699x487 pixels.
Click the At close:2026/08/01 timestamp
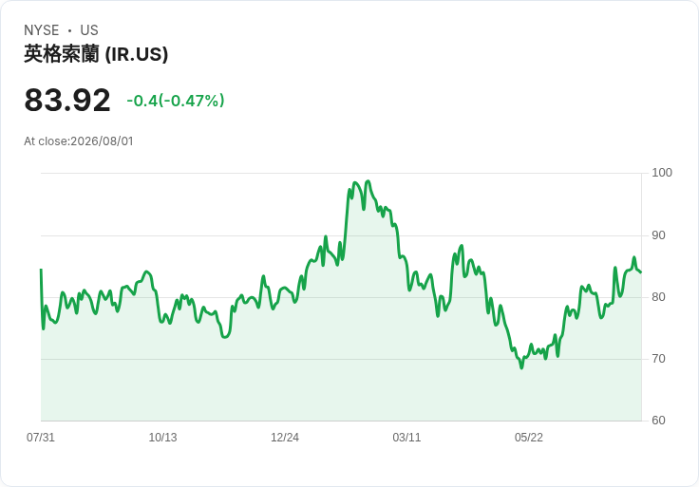pos(79,141)
